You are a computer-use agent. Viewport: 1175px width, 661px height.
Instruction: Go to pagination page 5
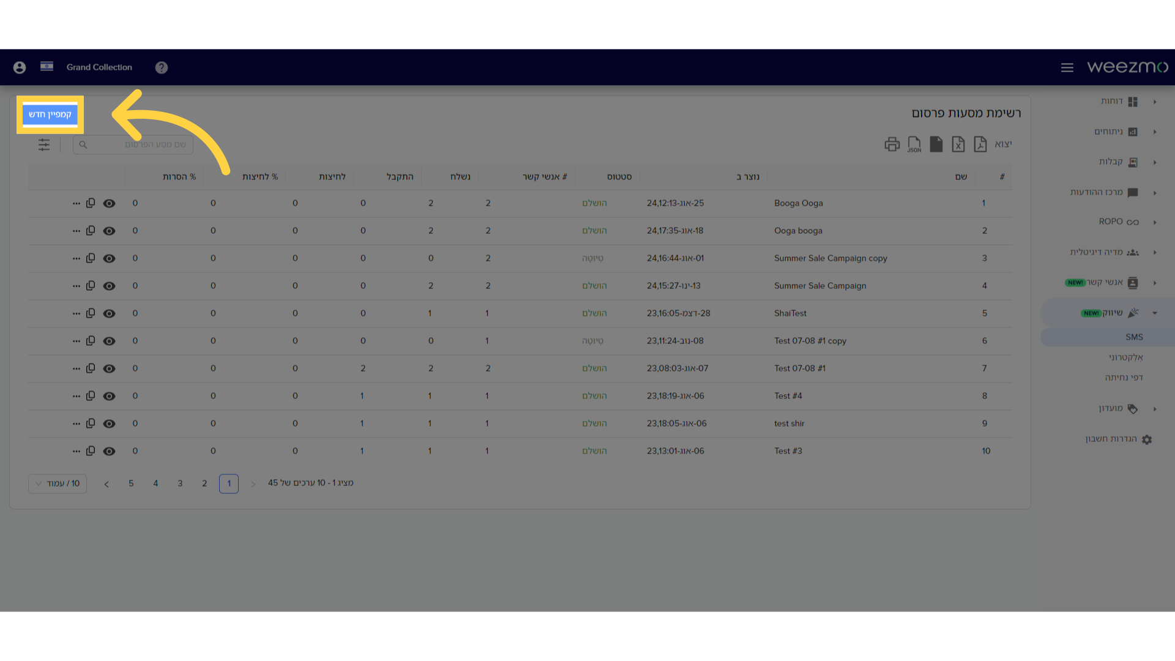coord(131,484)
